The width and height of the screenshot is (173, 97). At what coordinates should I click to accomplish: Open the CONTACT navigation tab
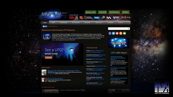[121, 23]
